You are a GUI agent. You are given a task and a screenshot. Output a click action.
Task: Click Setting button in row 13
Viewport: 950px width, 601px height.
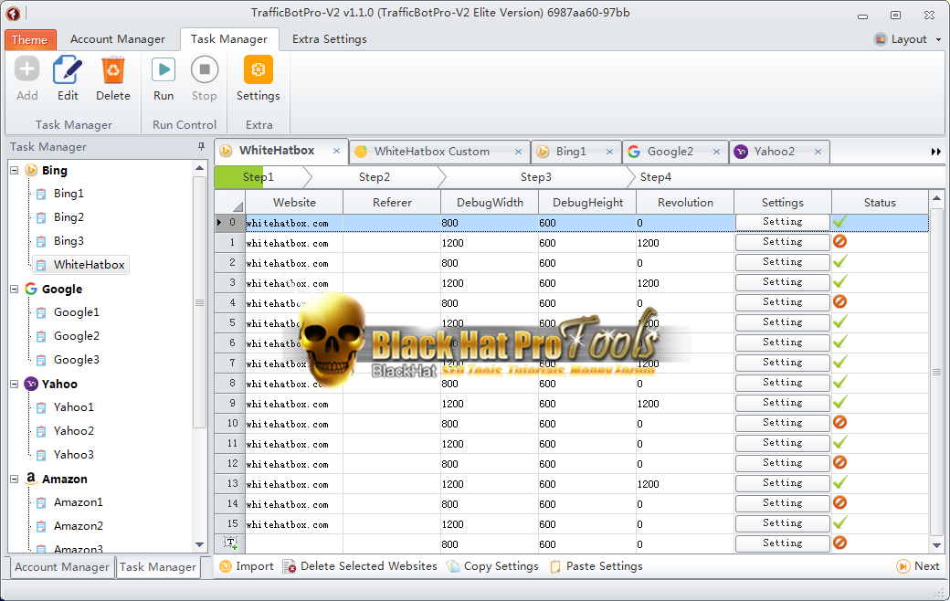[782, 483]
